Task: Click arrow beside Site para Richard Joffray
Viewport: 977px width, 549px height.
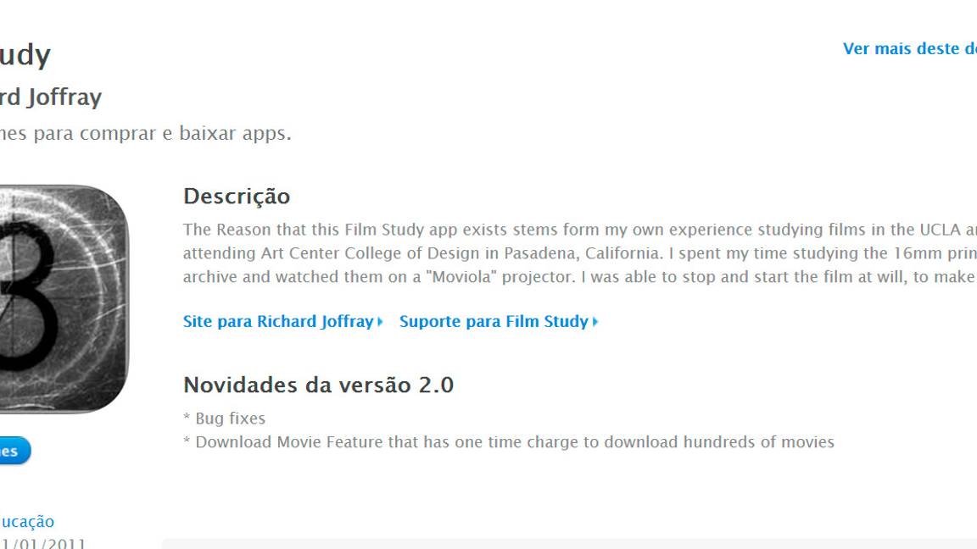Action: pyautogui.click(x=380, y=322)
